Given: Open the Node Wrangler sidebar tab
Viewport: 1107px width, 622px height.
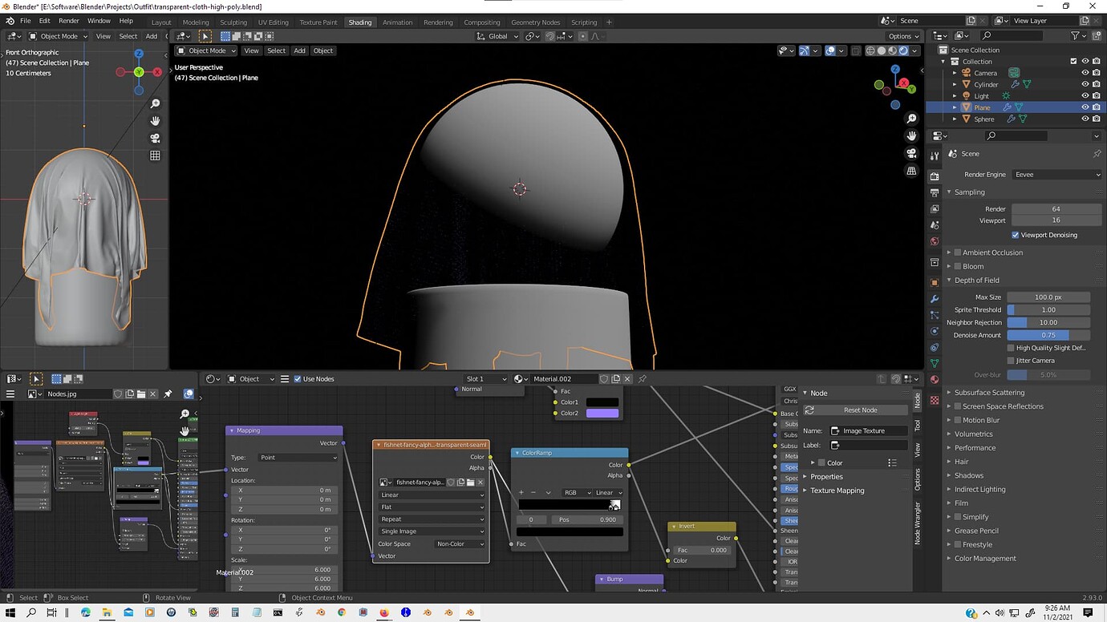Looking at the screenshot, I should coord(918,523).
